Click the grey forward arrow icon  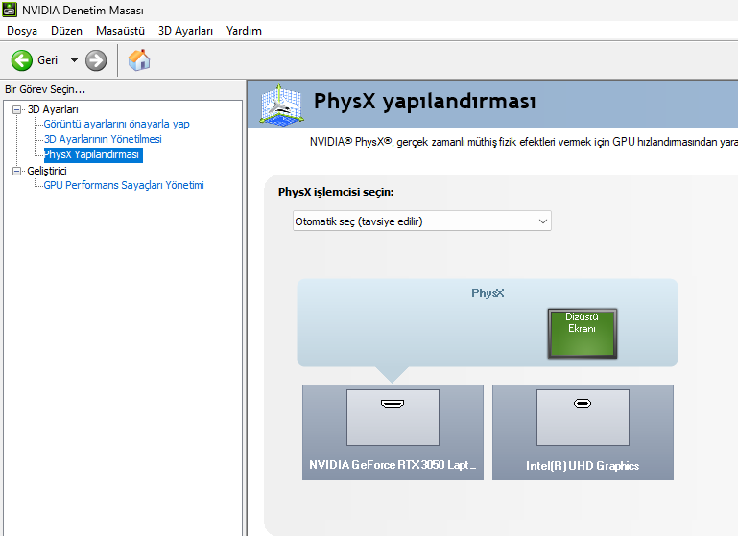click(x=96, y=60)
